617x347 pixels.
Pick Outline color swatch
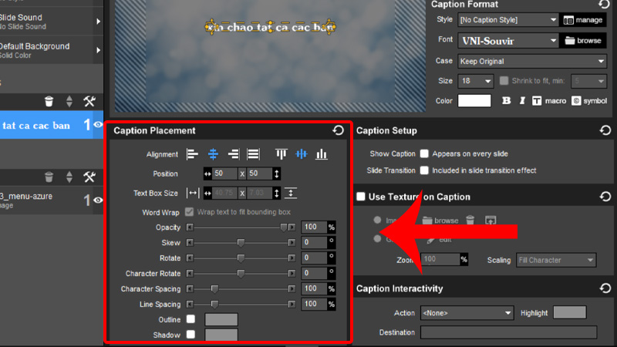(221, 319)
